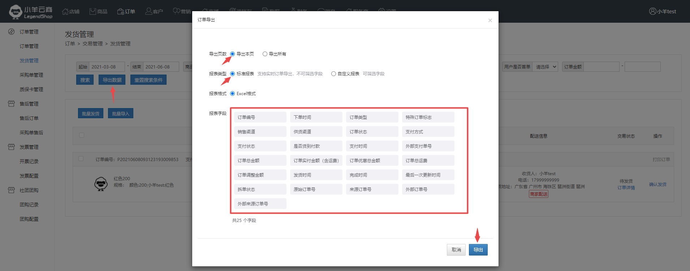The height and width of the screenshot is (271, 690).
Task: Click the 发票管理 sidebar section icon
Action: click(x=11, y=147)
